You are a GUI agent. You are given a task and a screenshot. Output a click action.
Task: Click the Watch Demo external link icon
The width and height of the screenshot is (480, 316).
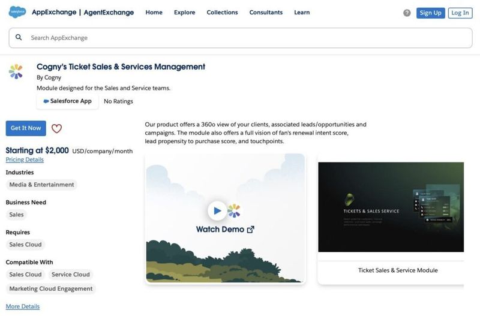[251, 230]
